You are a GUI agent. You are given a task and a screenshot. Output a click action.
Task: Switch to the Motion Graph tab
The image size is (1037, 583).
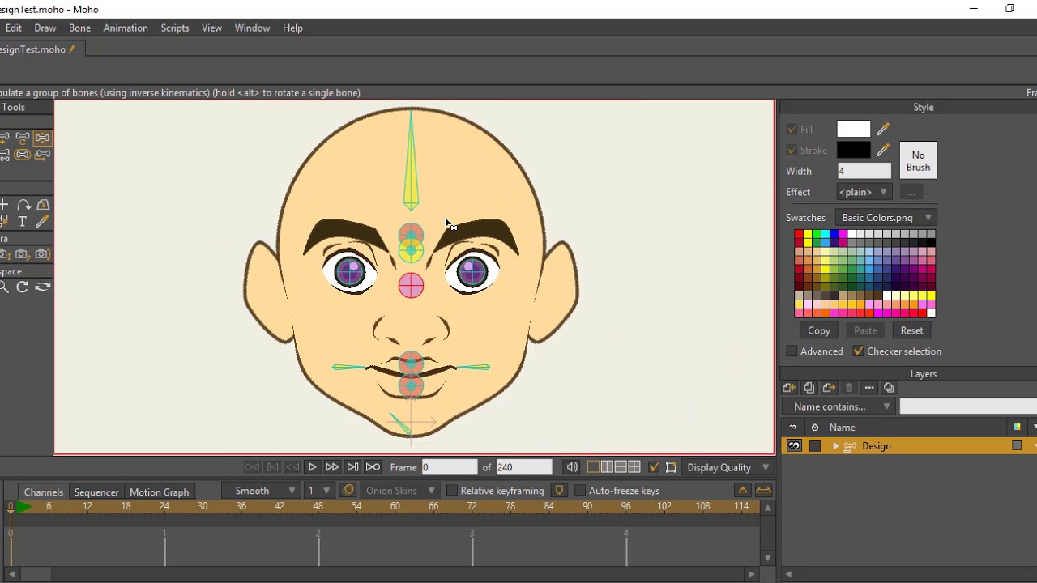click(x=160, y=492)
